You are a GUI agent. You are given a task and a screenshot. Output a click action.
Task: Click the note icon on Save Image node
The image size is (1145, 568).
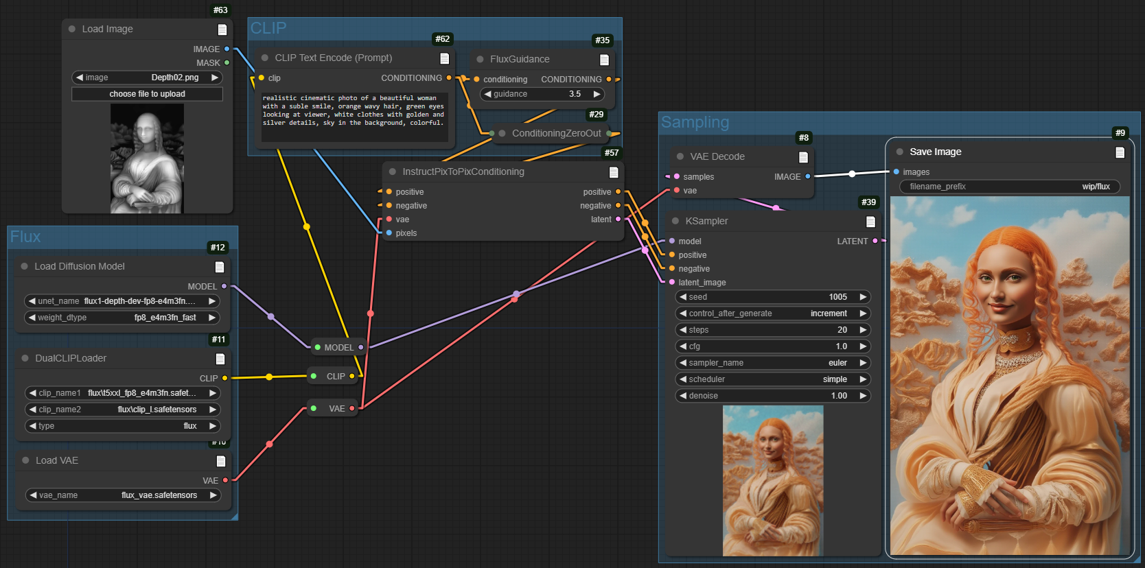tap(1120, 152)
